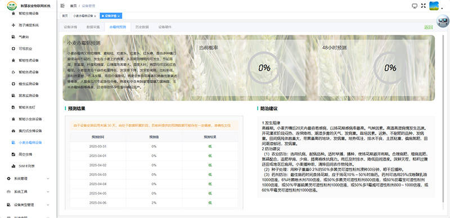The height and width of the screenshot is (218, 450).
Task: Click the 系统管理 gear icon
Action: [8, 179]
